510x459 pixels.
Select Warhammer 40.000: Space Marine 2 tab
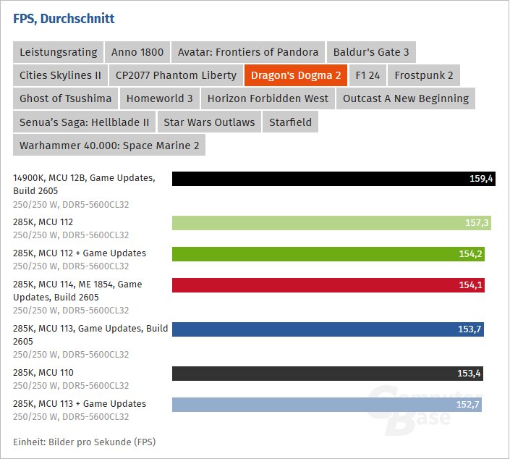(109, 146)
